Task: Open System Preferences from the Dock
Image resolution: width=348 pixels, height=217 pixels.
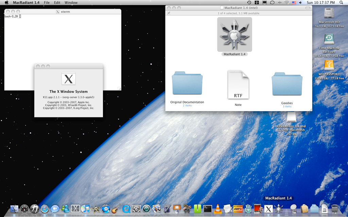Action: coord(136,209)
